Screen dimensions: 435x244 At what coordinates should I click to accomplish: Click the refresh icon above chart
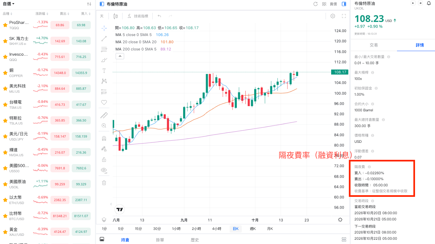[x=315, y=4]
